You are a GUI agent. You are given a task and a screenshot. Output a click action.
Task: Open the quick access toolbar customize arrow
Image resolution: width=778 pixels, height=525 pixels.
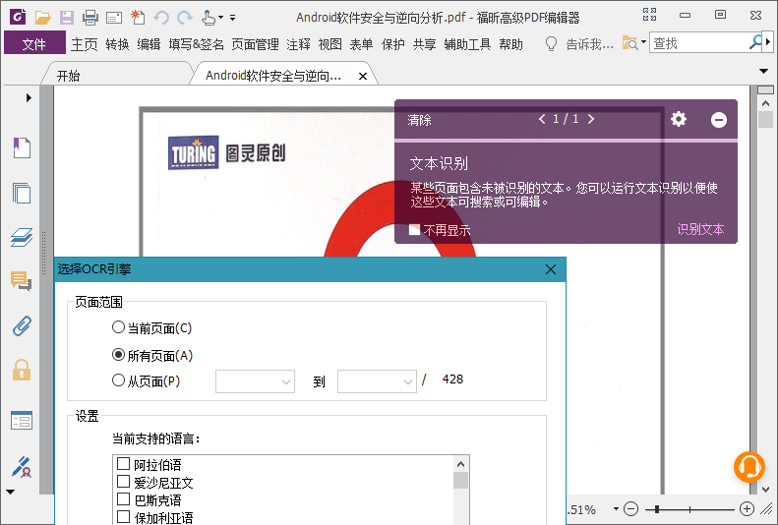pos(232,18)
